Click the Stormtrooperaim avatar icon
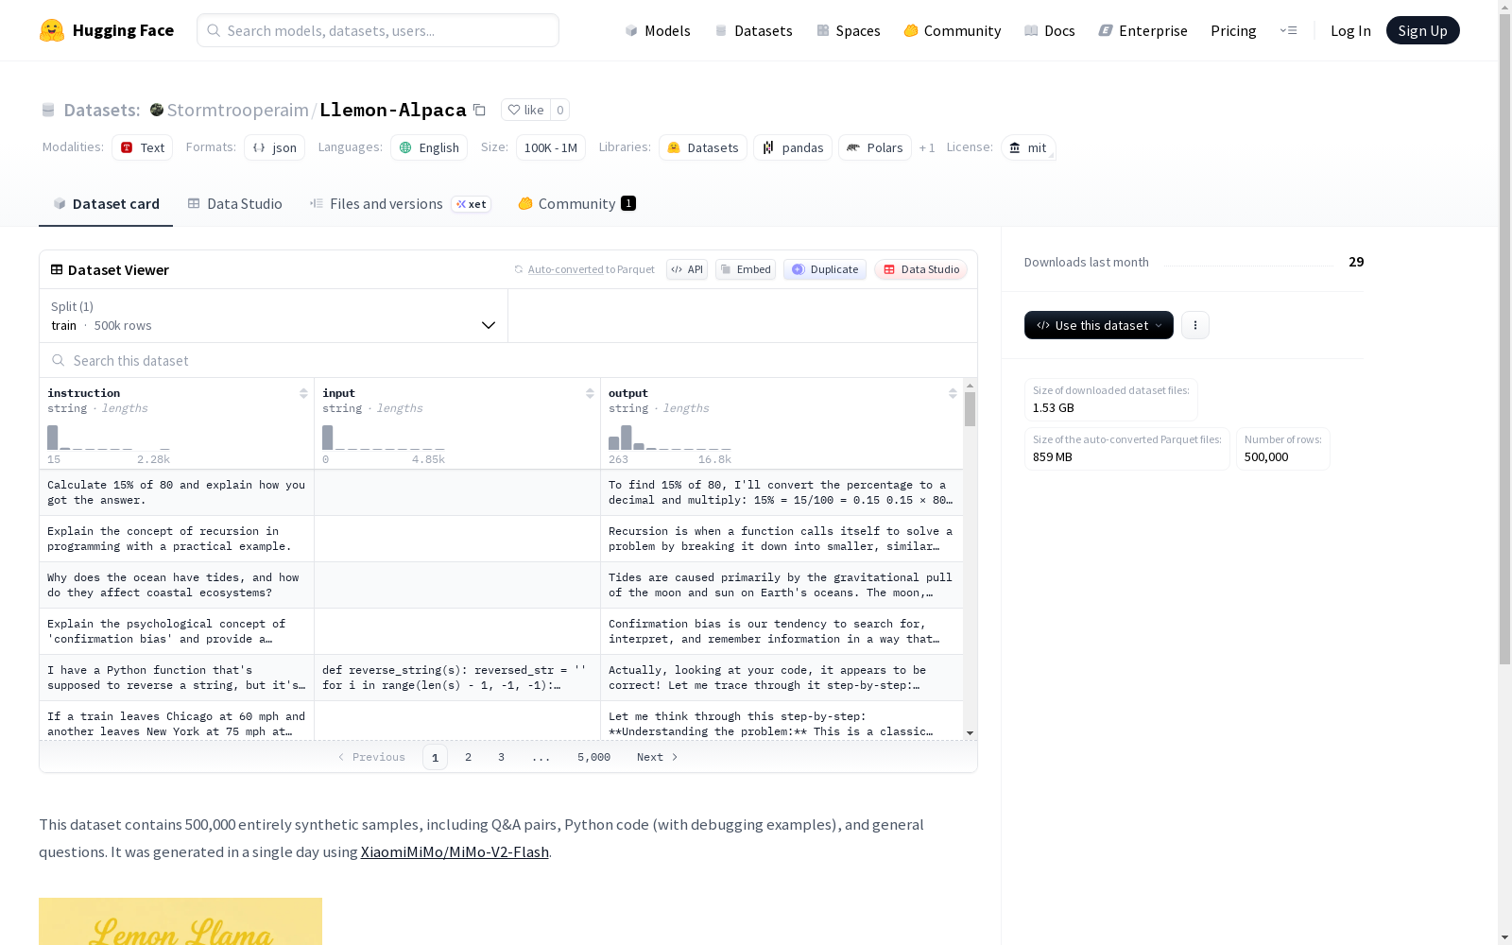 (157, 110)
